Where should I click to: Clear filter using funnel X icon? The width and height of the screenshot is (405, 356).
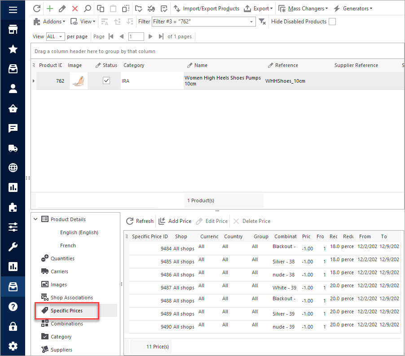262,22
